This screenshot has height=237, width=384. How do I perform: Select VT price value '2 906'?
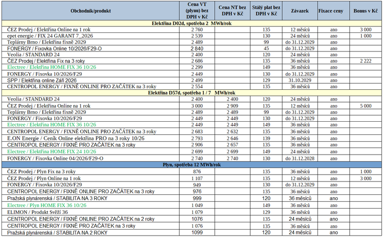coord(197,145)
